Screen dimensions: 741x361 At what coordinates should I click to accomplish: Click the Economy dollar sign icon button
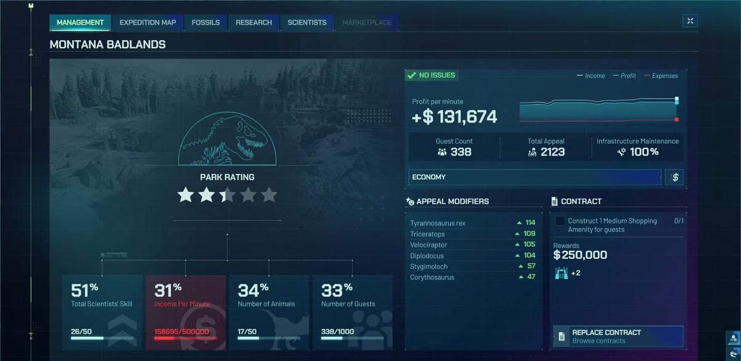tap(674, 178)
